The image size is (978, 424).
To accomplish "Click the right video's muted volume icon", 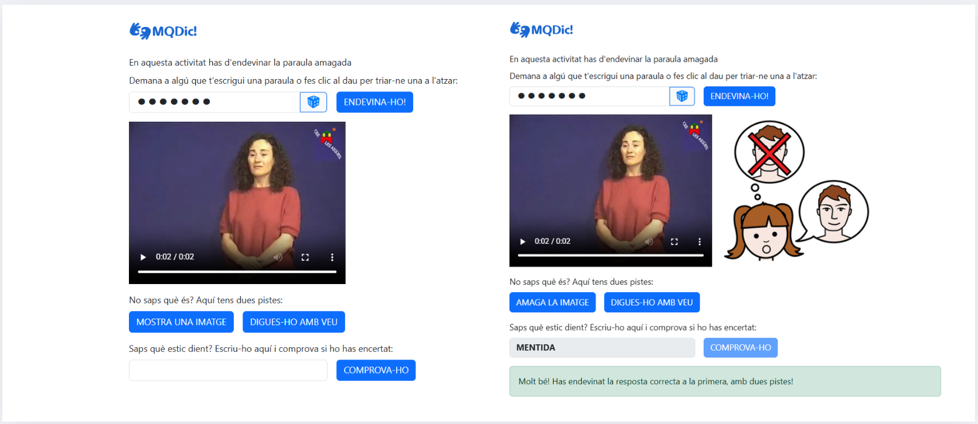I will pos(649,241).
